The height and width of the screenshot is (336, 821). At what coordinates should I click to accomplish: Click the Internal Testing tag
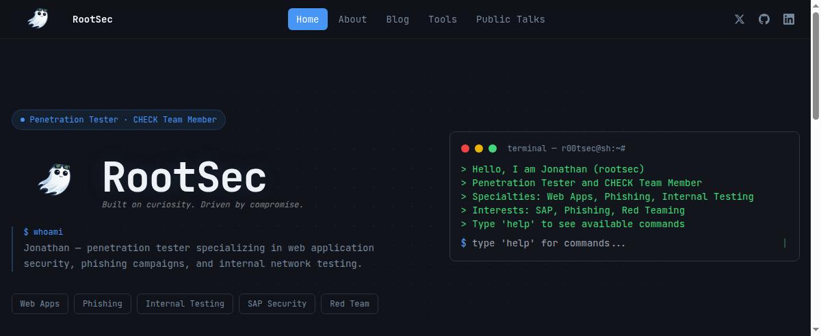click(185, 304)
